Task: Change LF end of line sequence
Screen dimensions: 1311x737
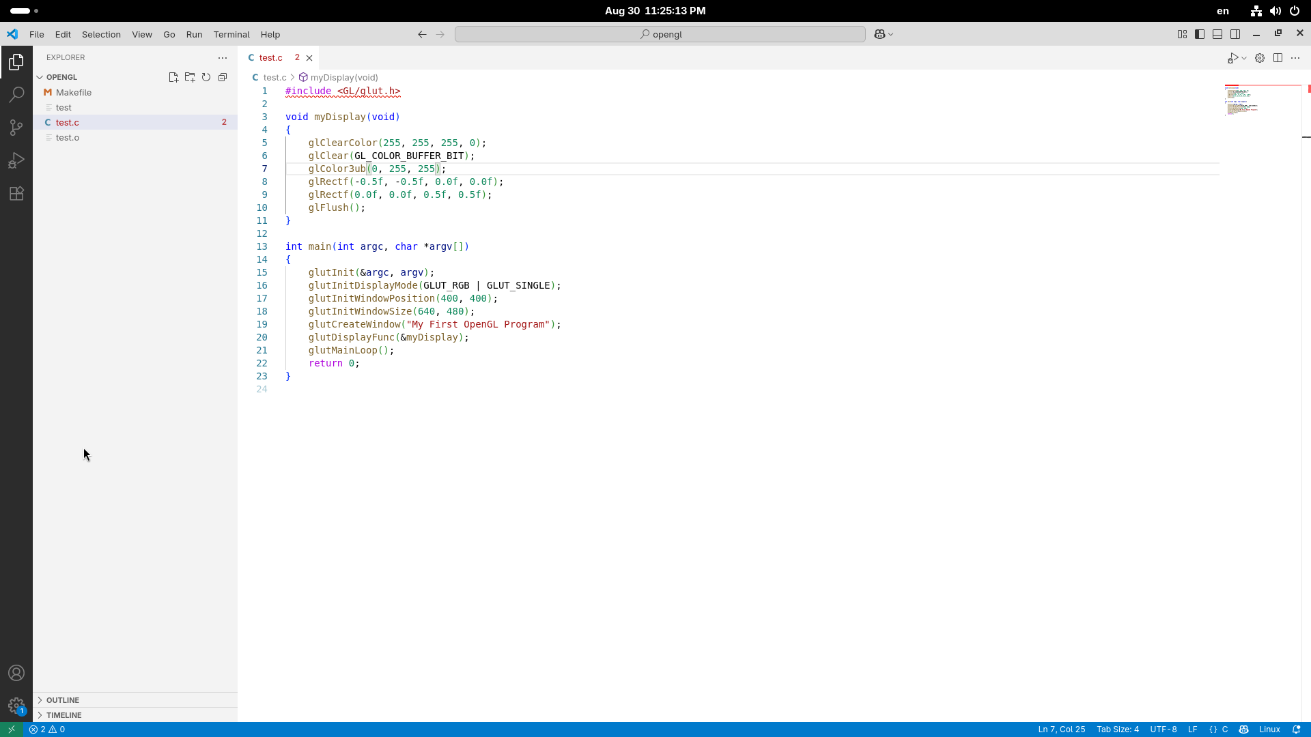Action: (1192, 729)
